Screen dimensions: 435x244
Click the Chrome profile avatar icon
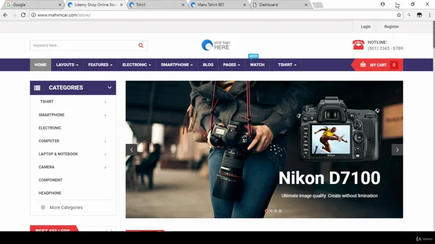pos(382,4)
